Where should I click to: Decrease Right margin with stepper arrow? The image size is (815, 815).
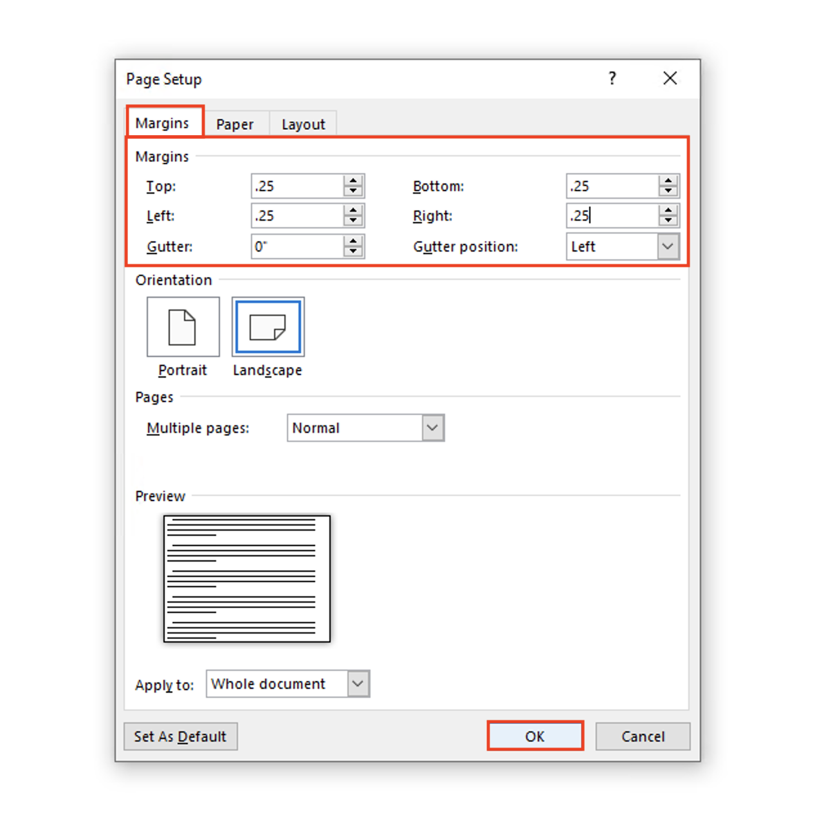(x=668, y=220)
